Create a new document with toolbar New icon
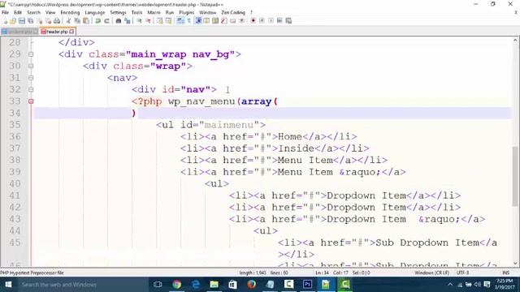Image resolution: width=520 pixels, height=292 pixels. tap(6, 21)
